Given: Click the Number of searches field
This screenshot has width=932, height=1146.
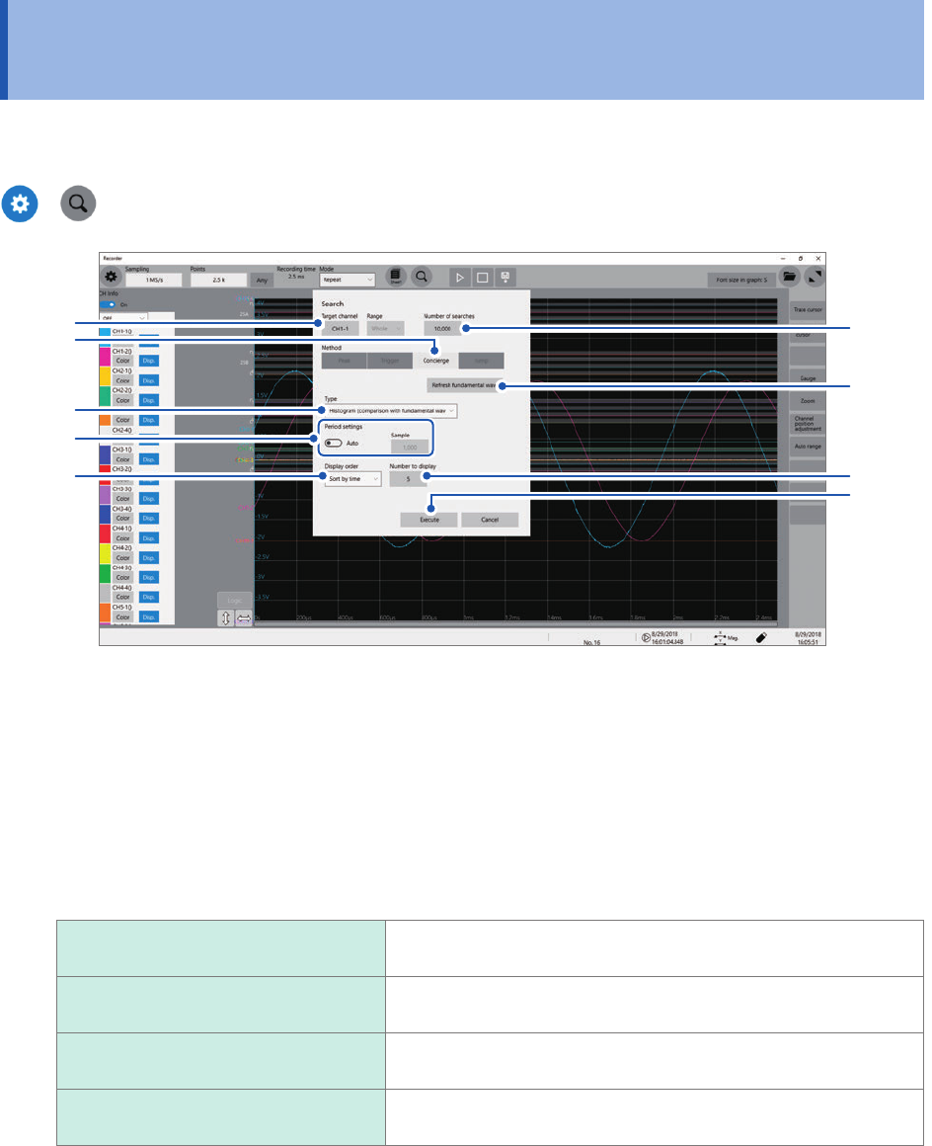Looking at the screenshot, I should [442, 328].
